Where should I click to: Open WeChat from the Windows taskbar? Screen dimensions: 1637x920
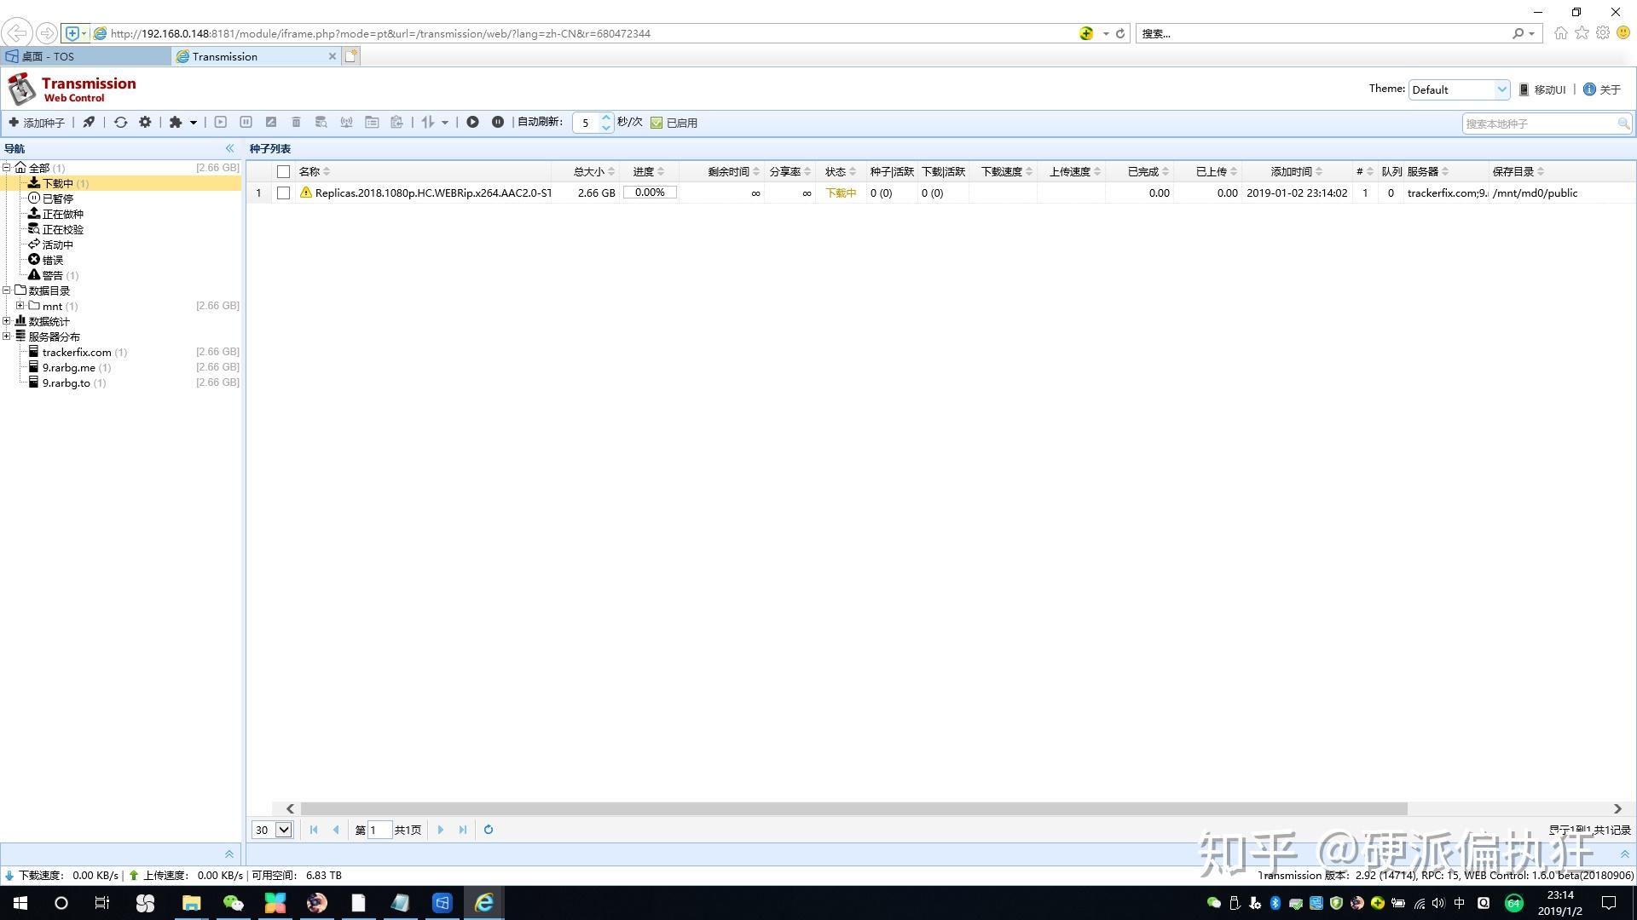[233, 903]
